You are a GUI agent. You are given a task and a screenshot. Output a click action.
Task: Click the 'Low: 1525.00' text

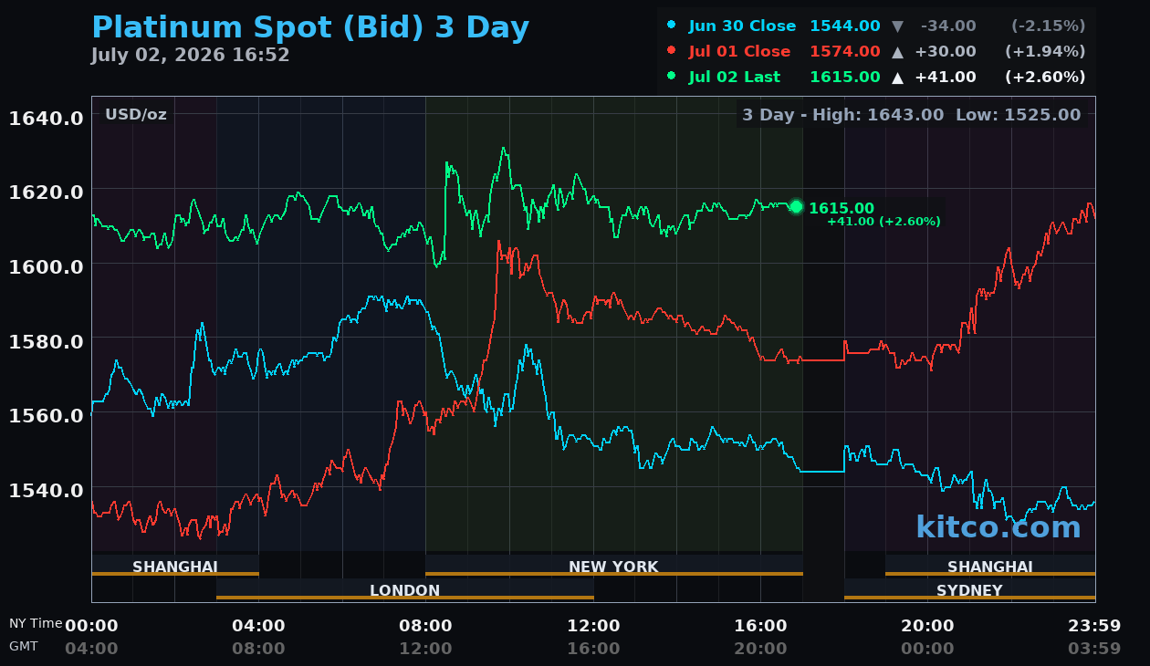click(1019, 115)
